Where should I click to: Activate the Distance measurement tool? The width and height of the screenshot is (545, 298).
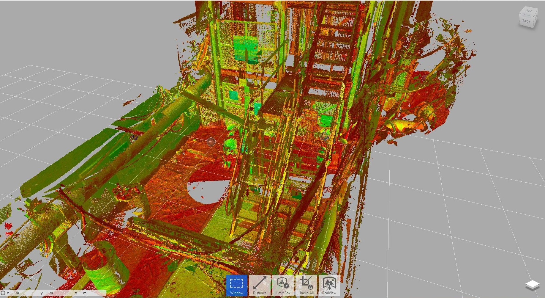coord(260,285)
